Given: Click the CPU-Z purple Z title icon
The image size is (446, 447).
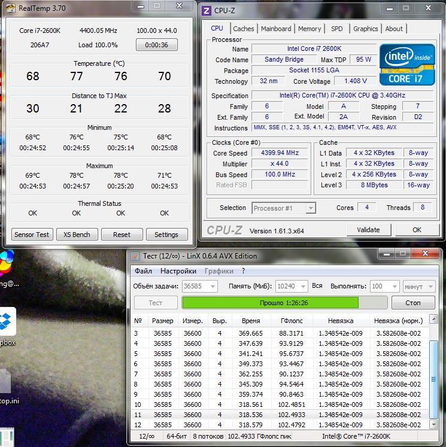Looking at the screenshot, I should pos(206,11).
